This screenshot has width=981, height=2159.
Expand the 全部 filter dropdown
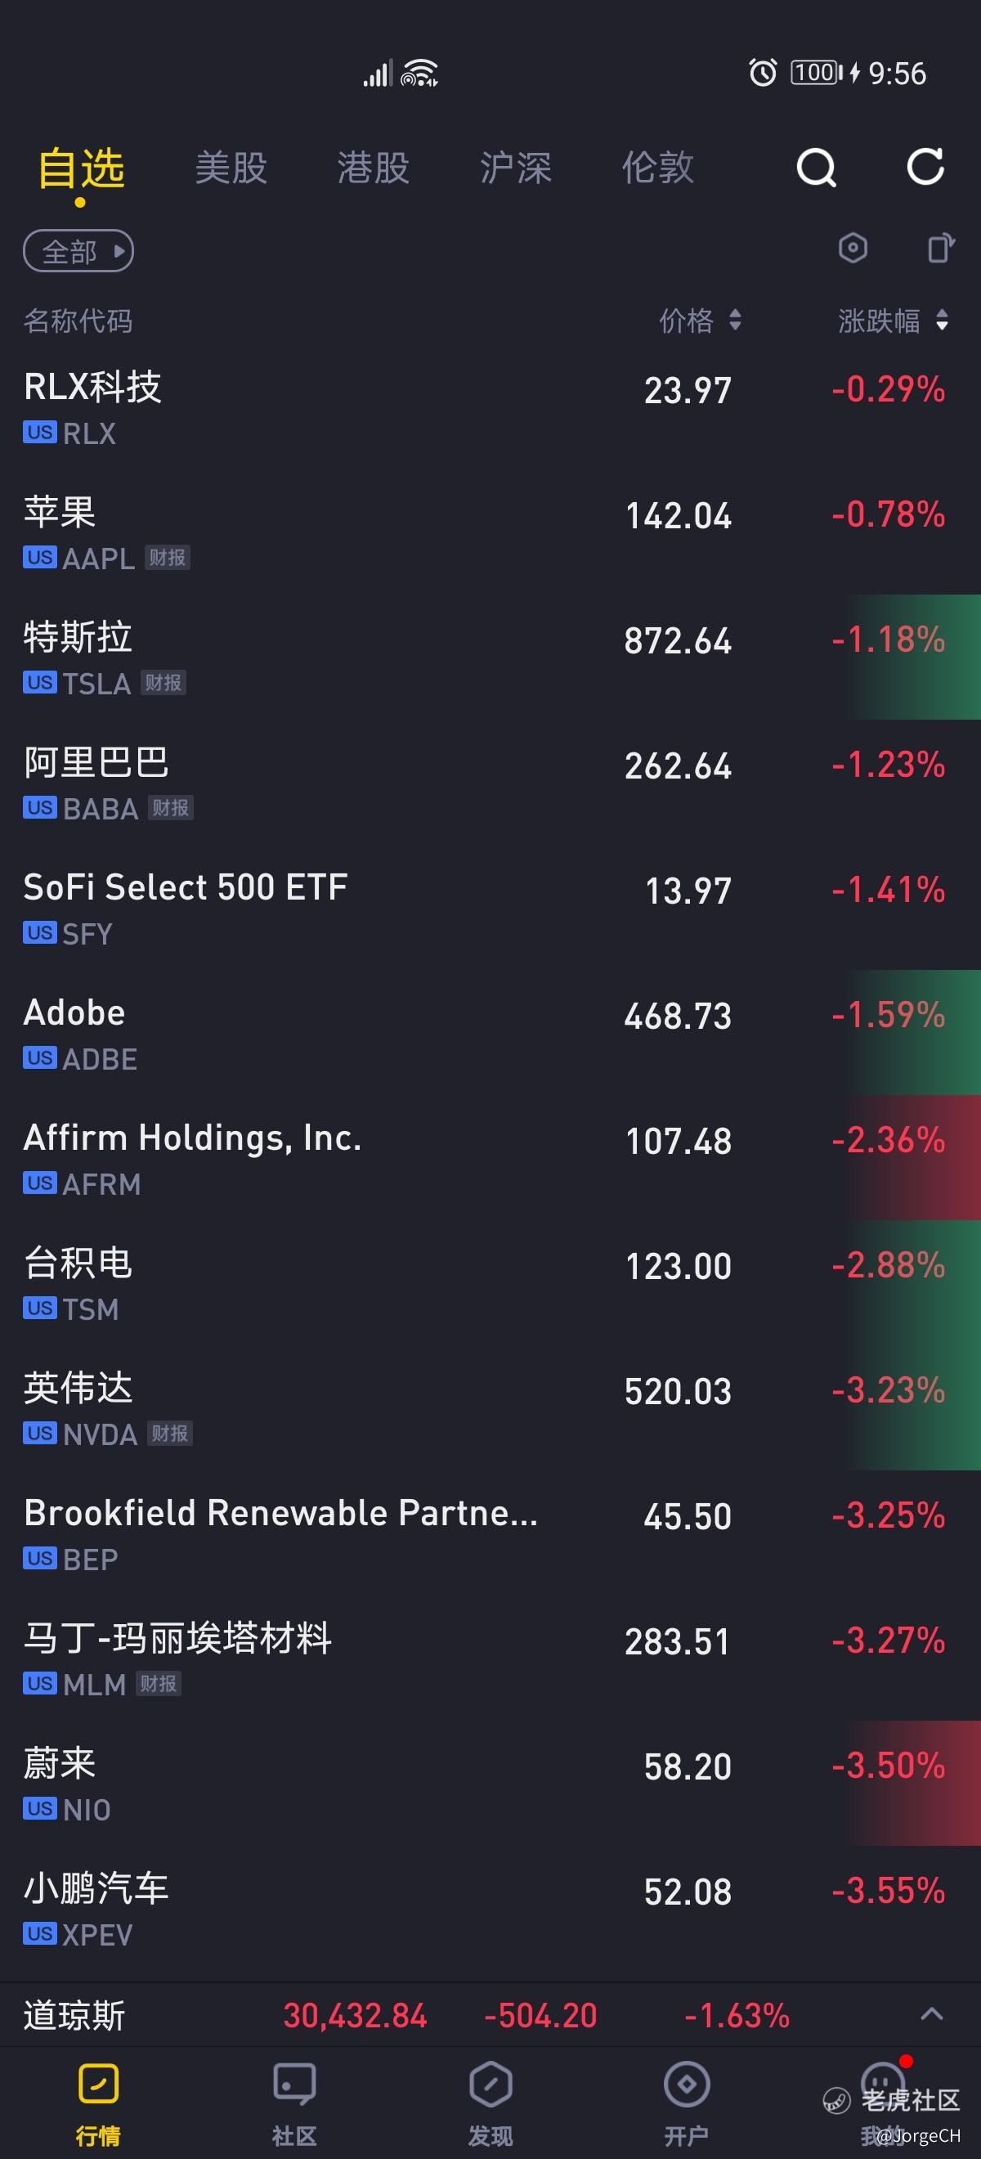78,250
